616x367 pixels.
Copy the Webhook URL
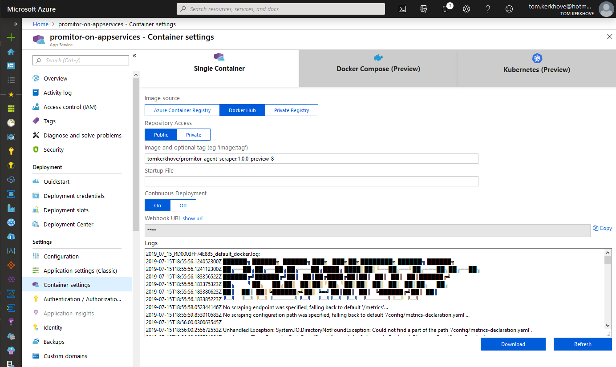pyautogui.click(x=602, y=228)
